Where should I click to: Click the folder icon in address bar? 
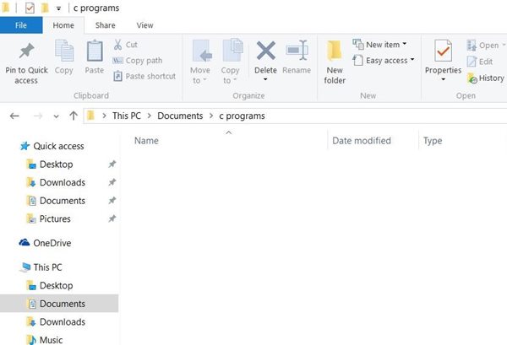[91, 116]
